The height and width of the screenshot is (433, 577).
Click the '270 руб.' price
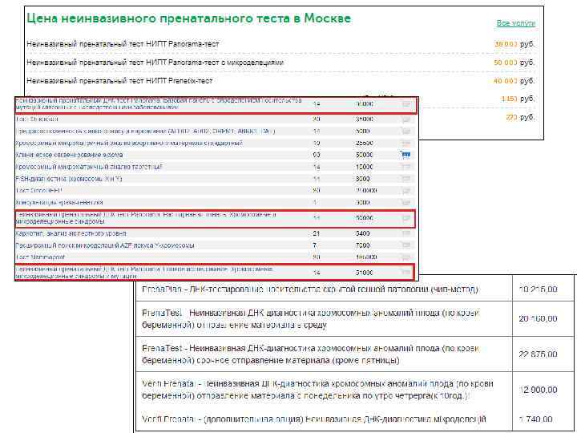[520, 117]
